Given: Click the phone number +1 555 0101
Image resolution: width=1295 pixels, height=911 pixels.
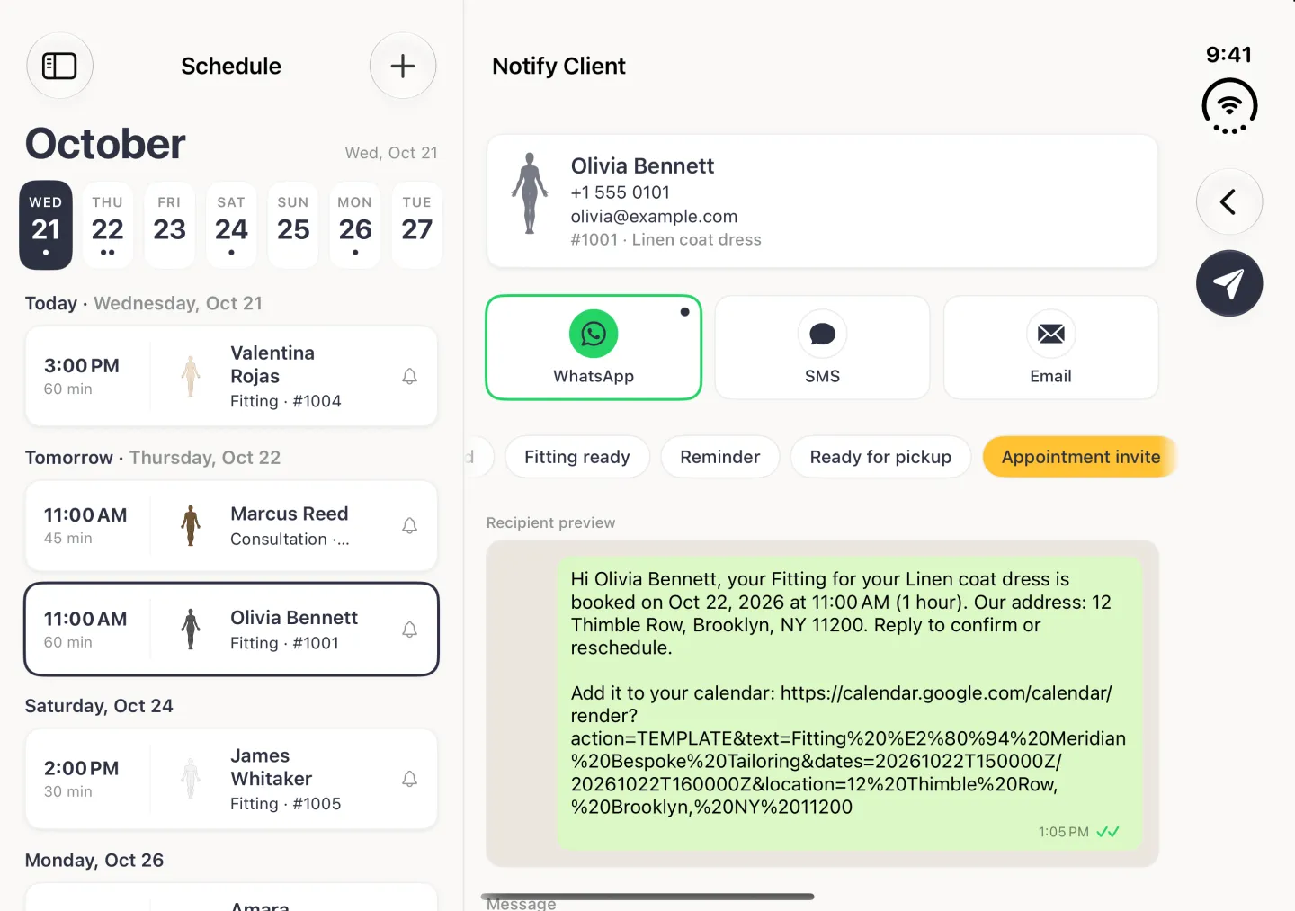Looking at the screenshot, I should click(x=621, y=192).
